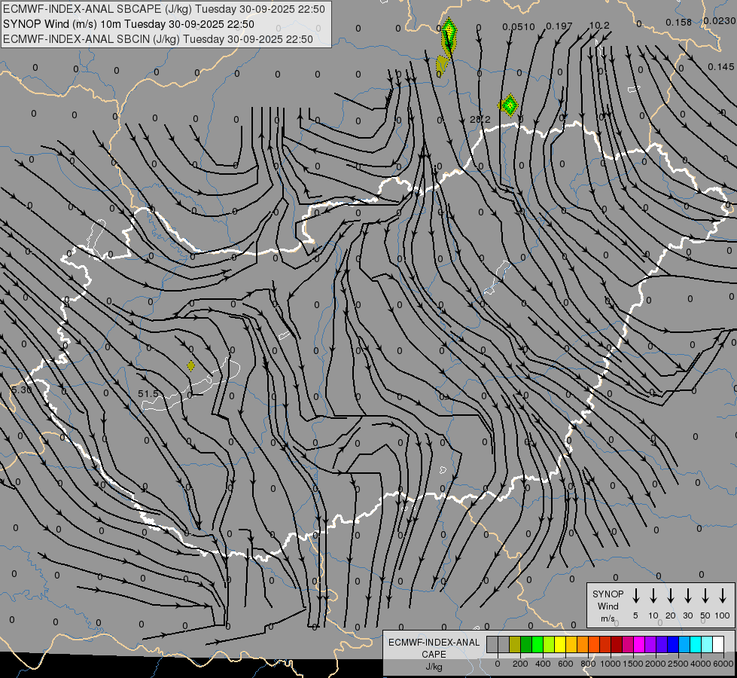This screenshot has width=737, height=678.
Task: Pick the bright magenta CAPE legend swatch
Action: [x=639, y=644]
